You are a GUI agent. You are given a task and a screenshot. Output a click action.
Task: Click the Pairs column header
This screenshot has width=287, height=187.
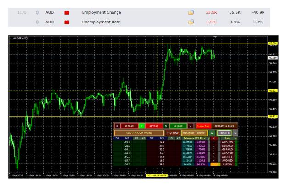point(227,138)
